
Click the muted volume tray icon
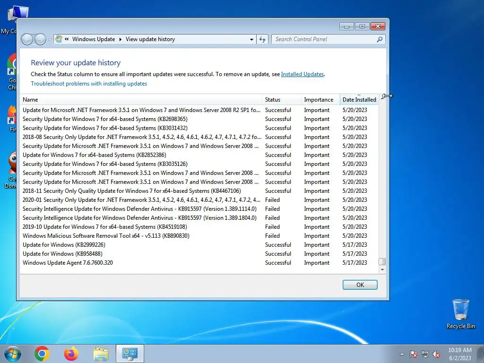436,354
